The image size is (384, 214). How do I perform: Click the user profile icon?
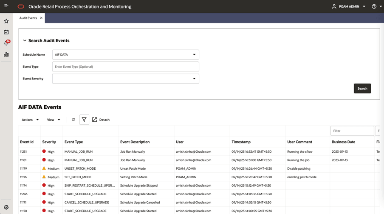tap(334, 6)
